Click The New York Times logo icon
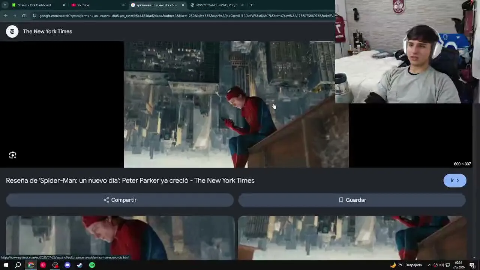The height and width of the screenshot is (270, 480). pyautogui.click(x=12, y=31)
